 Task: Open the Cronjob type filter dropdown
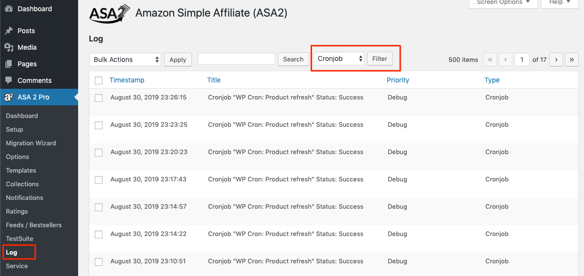(339, 59)
